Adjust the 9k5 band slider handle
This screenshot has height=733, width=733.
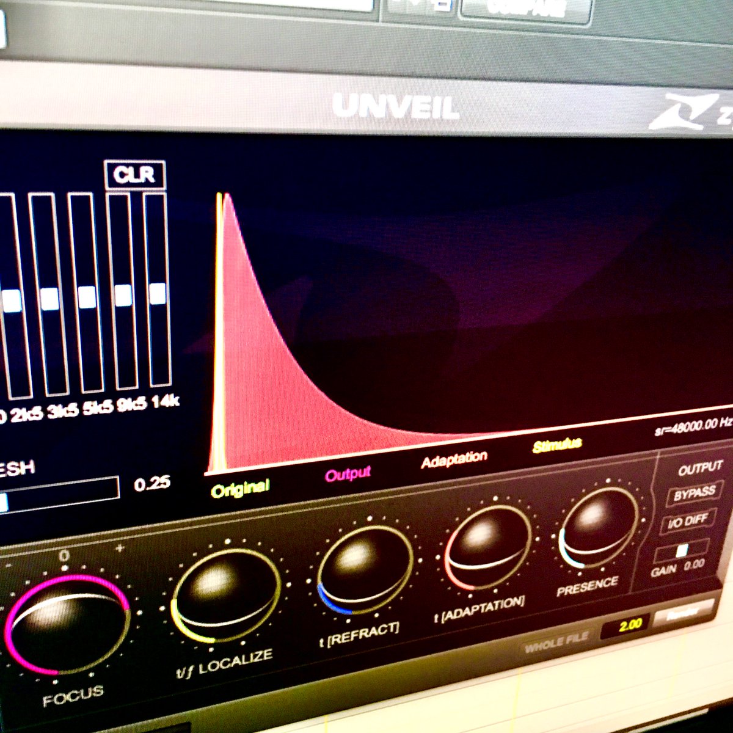123,295
